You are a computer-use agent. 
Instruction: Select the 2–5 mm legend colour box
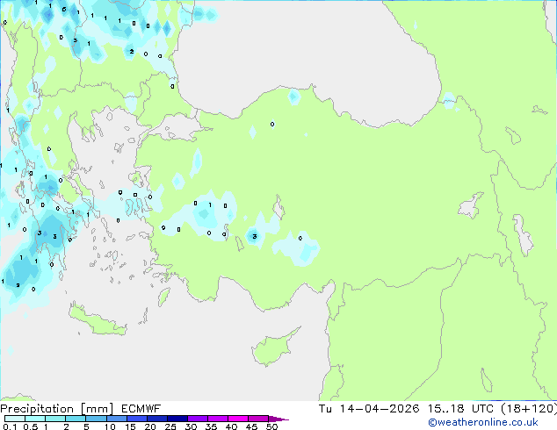tap(76, 419)
